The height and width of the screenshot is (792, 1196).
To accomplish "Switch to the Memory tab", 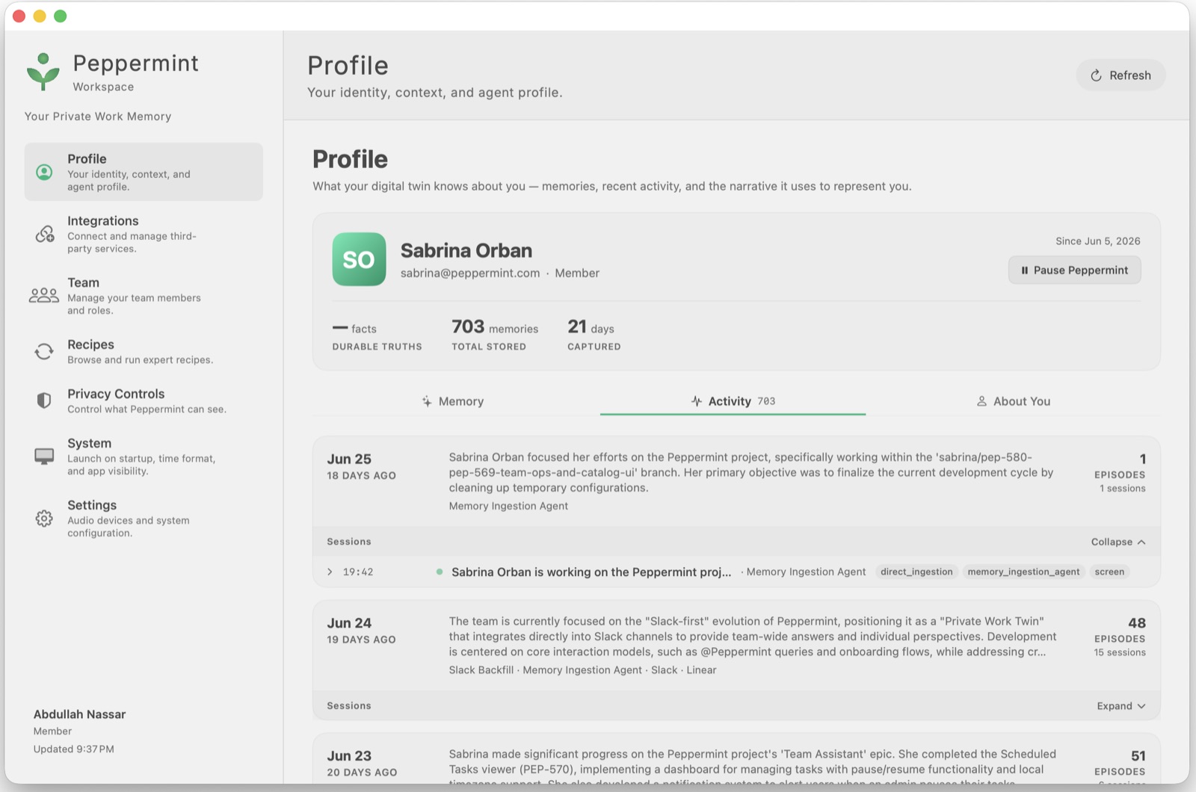I will click(452, 401).
